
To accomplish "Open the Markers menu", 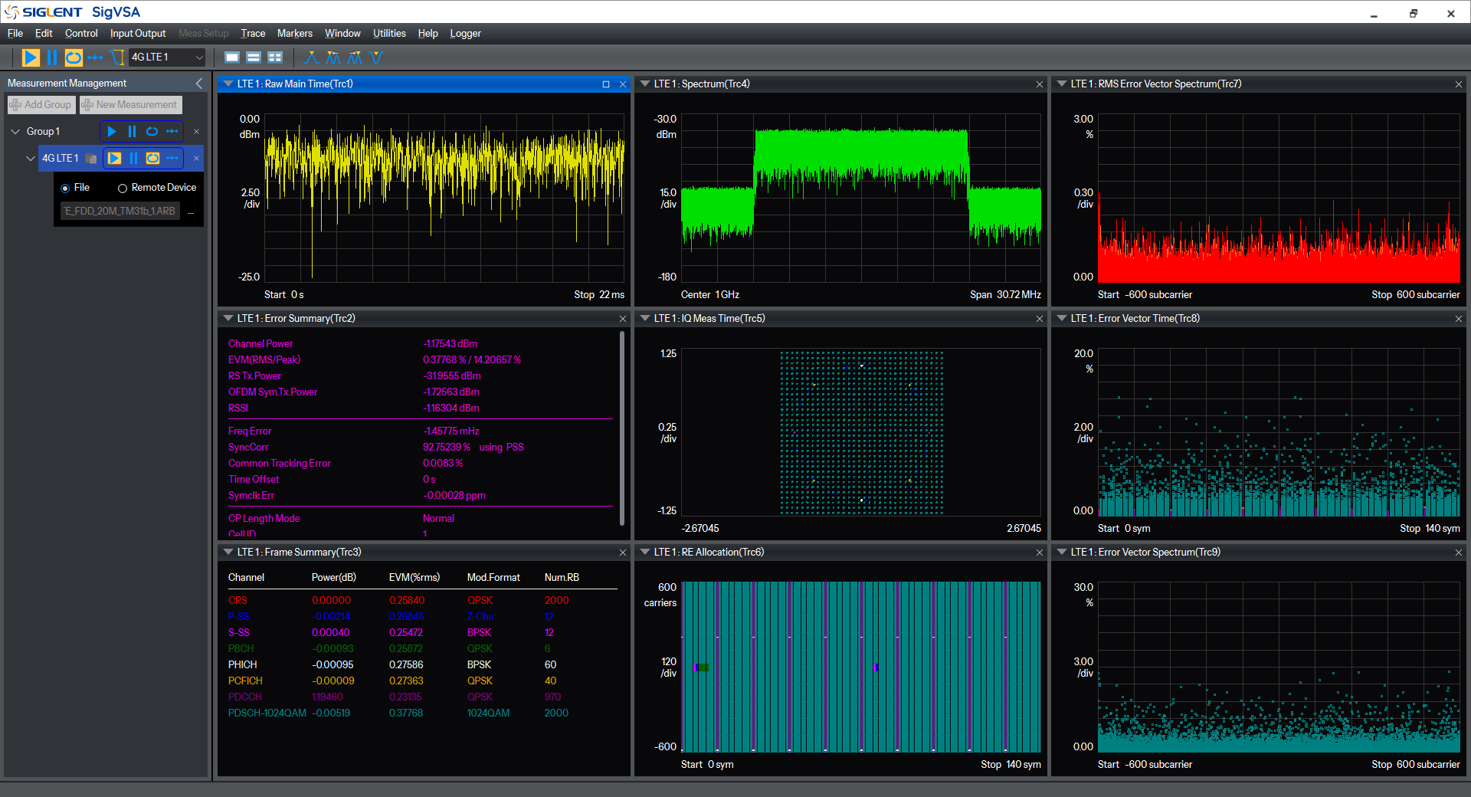I will pyautogui.click(x=295, y=34).
